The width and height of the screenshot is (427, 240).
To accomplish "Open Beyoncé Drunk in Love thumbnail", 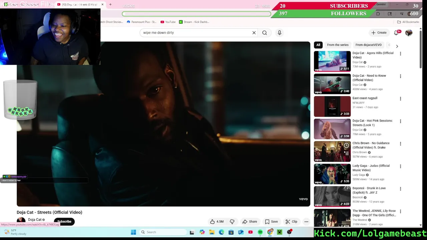I will coord(332,196).
